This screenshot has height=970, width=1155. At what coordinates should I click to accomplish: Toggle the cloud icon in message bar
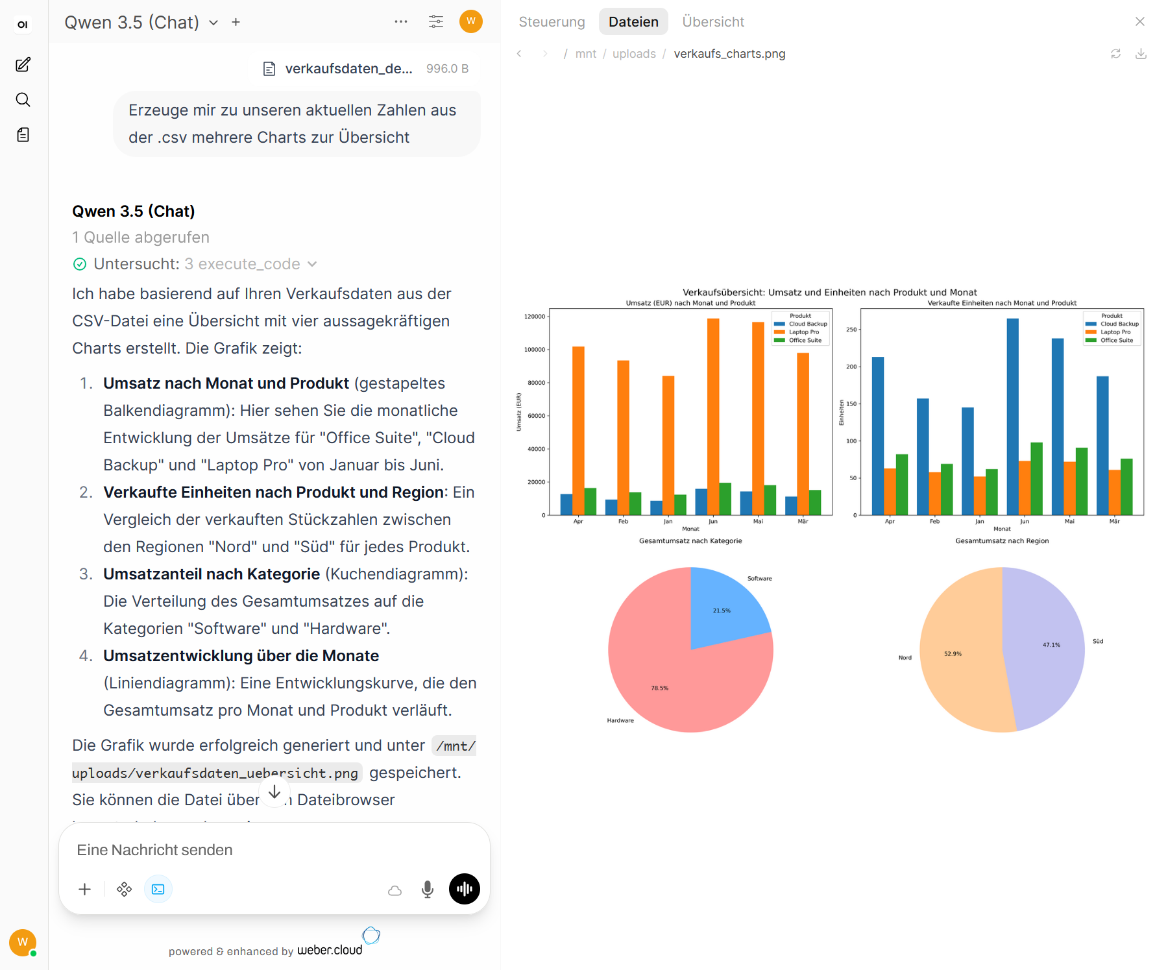point(395,890)
